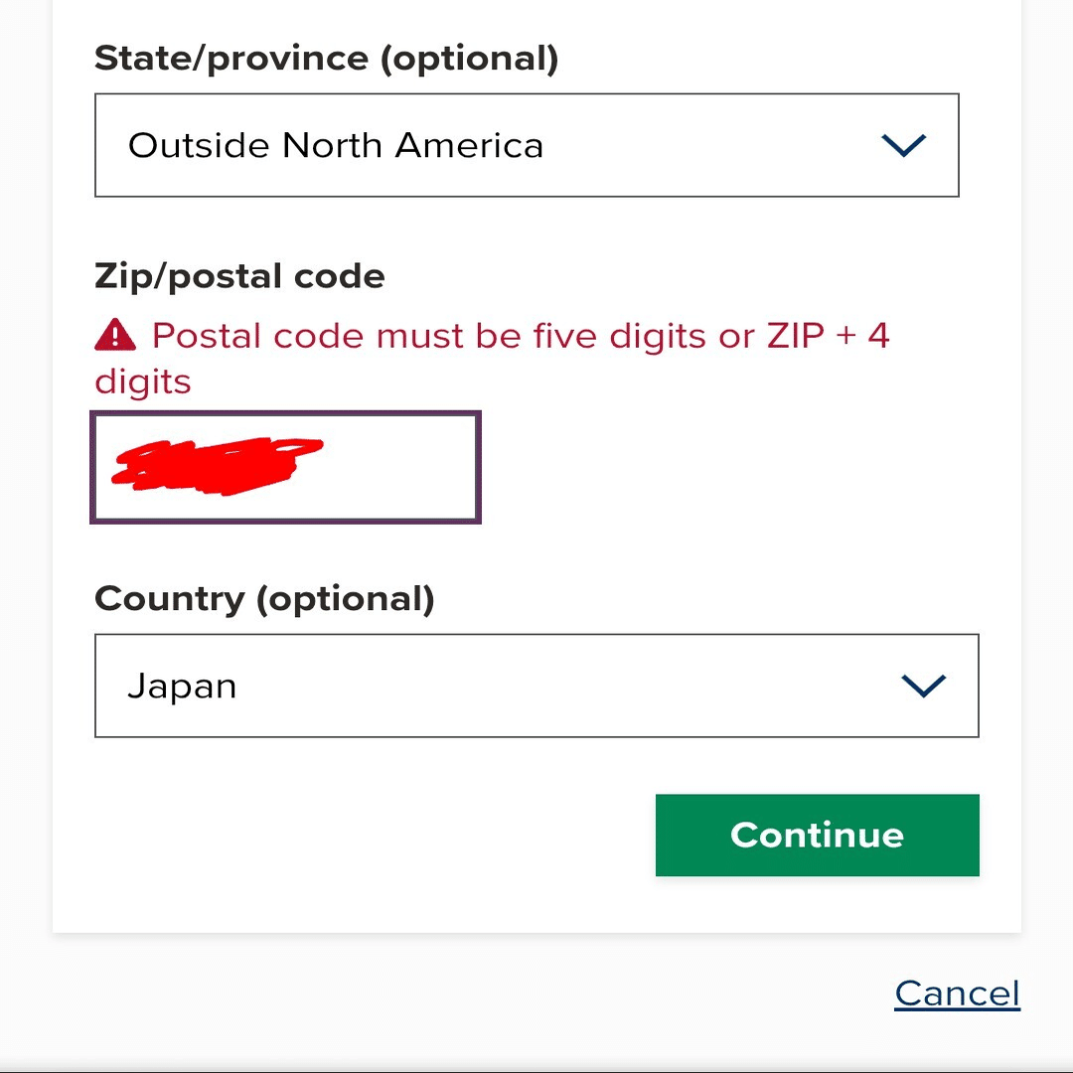Click the postal code error message text

point(520,336)
